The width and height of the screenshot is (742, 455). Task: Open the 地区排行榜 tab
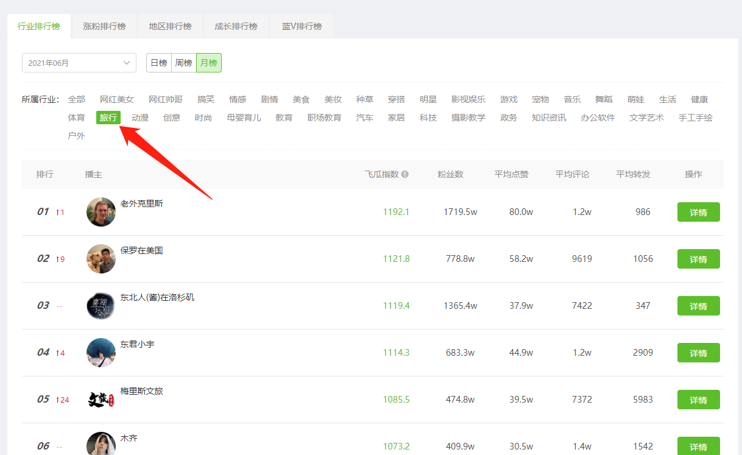pos(170,27)
